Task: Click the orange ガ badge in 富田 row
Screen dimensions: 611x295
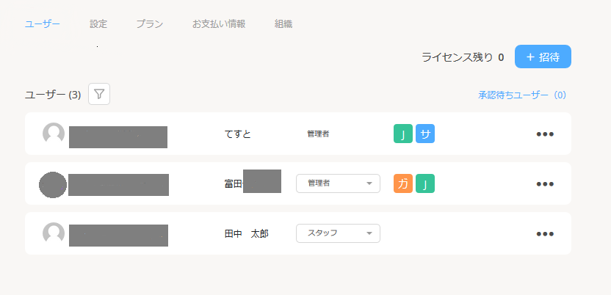Action: point(403,183)
